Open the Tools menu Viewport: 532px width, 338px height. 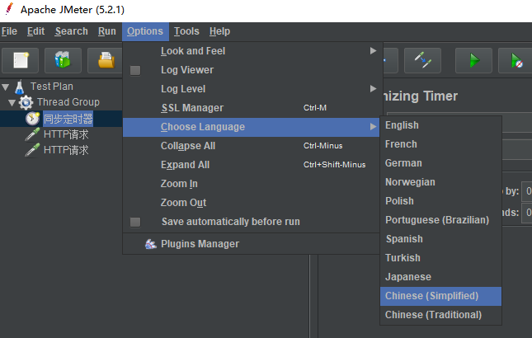click(186, 31)
